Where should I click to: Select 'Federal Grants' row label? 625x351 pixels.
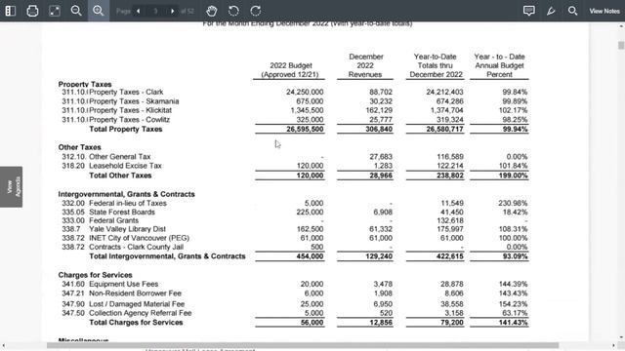click(x=113, y=220)
